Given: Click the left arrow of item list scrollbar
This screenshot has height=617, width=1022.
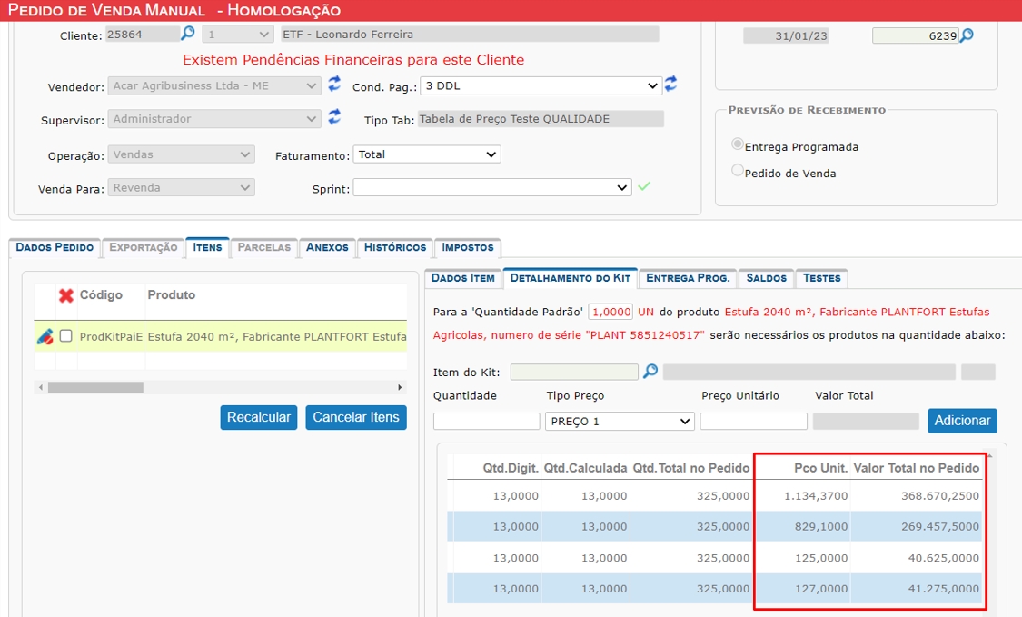Looking at the screenshot, I should [41, 387].
